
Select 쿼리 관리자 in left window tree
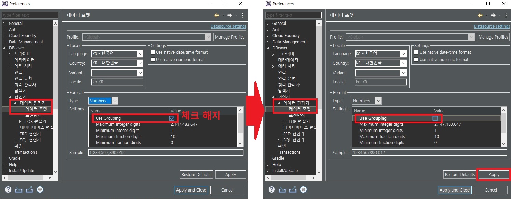(25, 85)
